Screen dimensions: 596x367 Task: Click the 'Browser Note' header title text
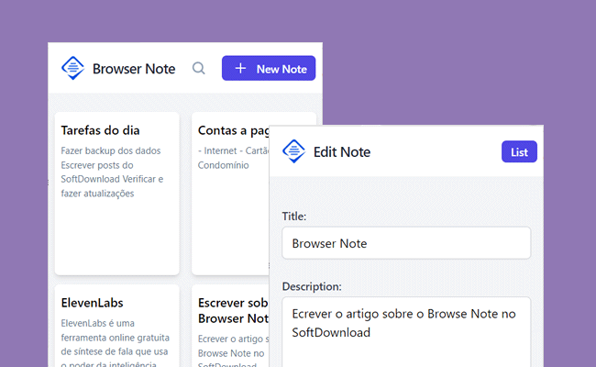click(134, 69)
